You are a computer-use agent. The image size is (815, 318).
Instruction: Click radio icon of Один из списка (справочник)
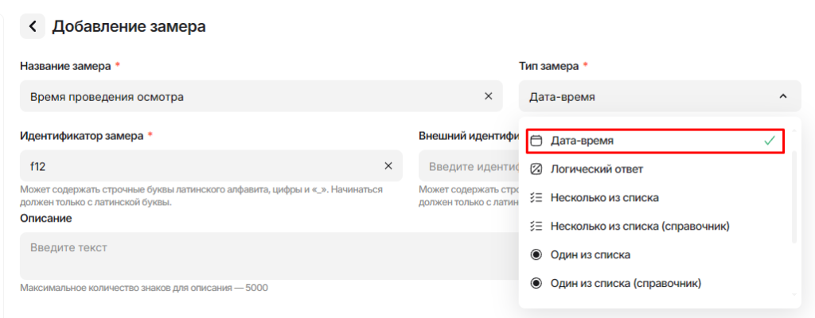point(536,284)
